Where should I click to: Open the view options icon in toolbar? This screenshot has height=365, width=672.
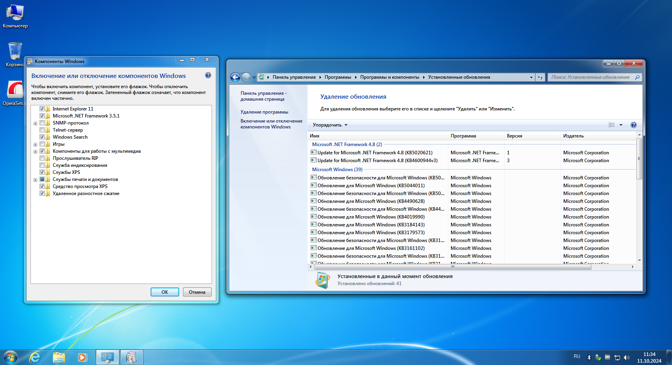tap(612, 125)
